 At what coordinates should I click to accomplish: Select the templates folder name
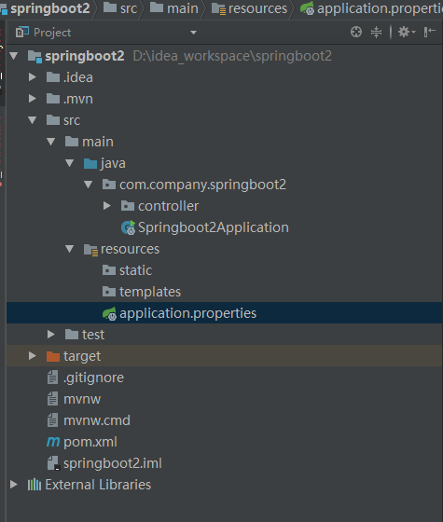[150, 293]
